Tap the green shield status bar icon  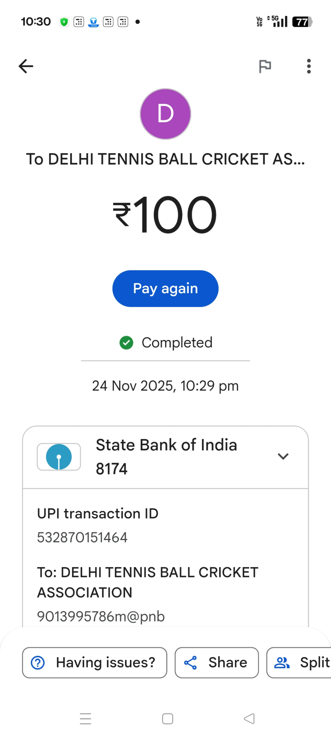(x=64, y=22)
